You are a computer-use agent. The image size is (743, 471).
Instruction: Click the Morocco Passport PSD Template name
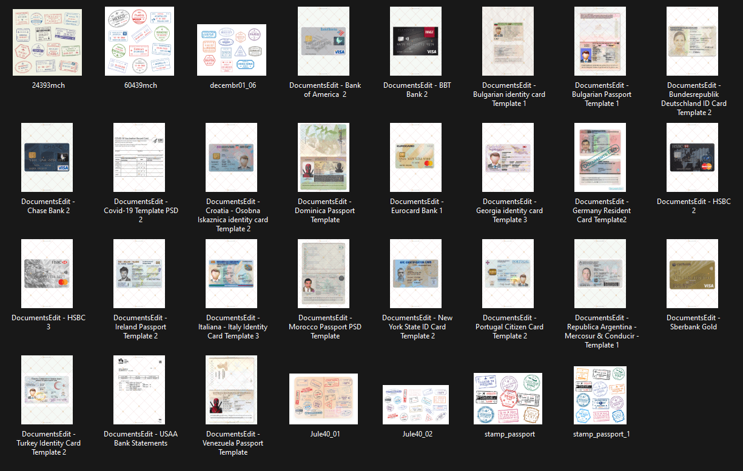pyautogui.click(x=324, y=327)
